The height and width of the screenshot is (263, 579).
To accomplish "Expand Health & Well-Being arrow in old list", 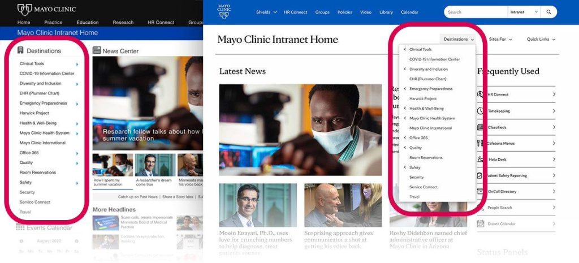I will tap(77, 124).
